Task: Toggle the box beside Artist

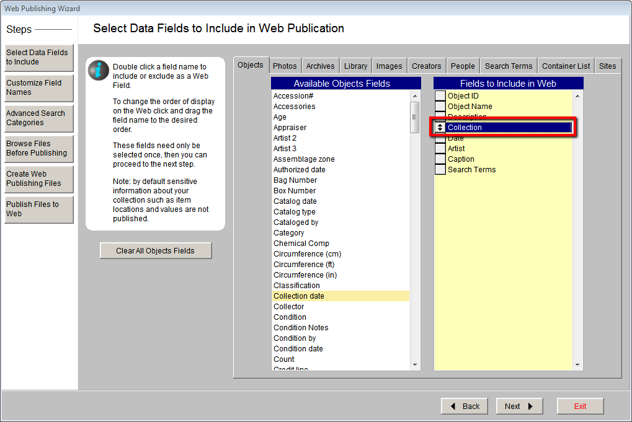Action: 440,149
